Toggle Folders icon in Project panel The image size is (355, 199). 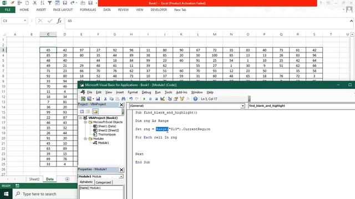click(95, 112)
